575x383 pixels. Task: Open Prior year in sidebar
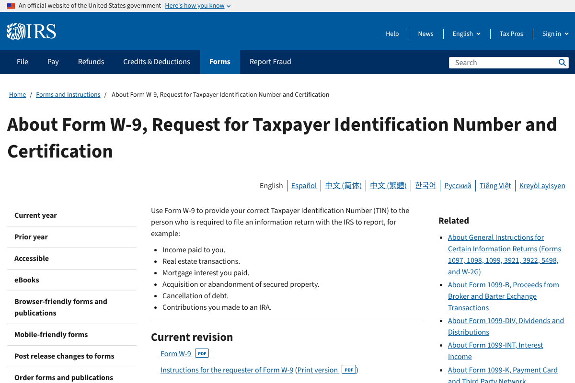click(72, 237)
